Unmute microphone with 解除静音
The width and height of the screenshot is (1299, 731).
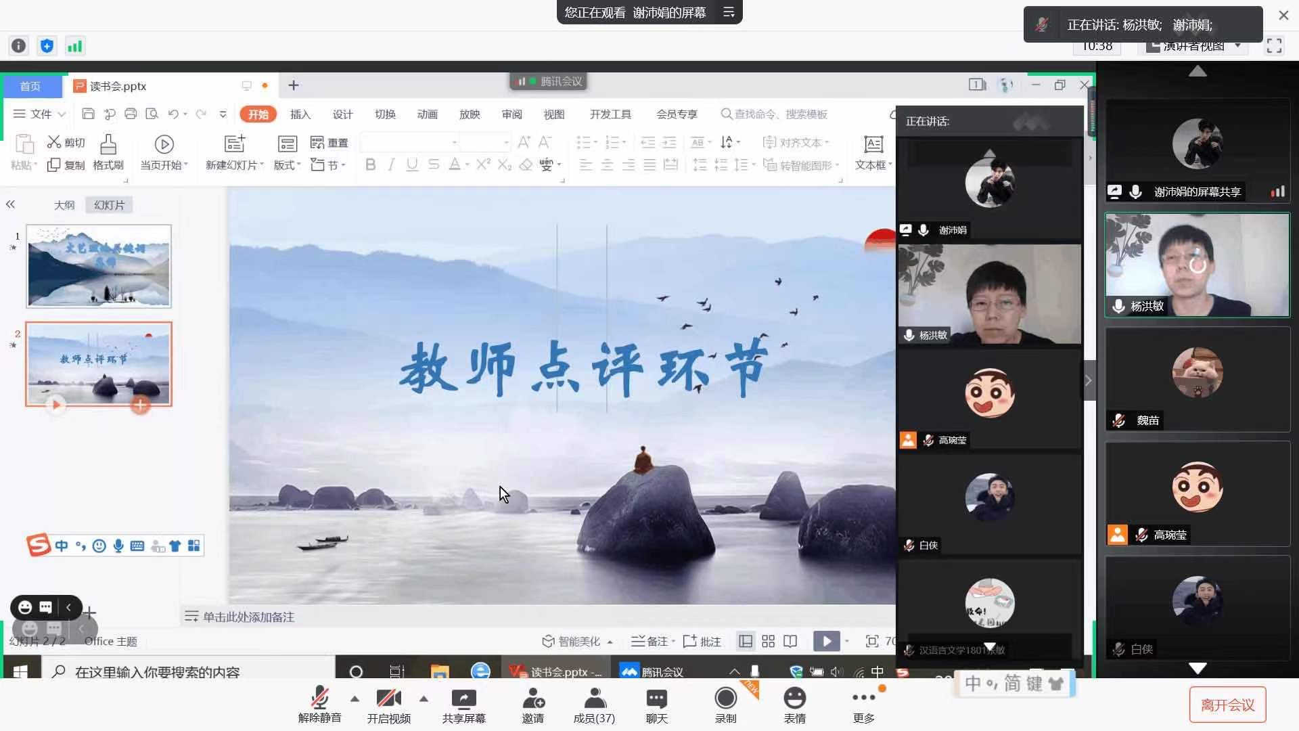[x=319, y=699]
